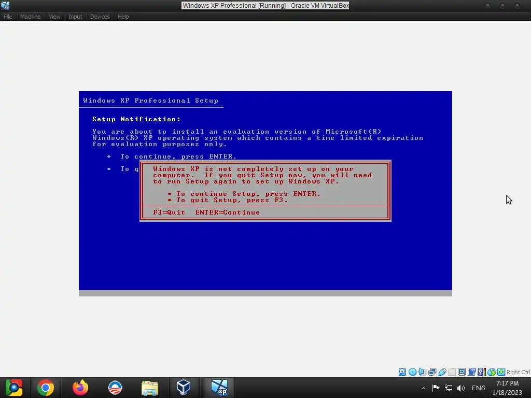Image resolution: width=531 pixels, height=398 pixels.
Task: Click the keyboard capture green arrow icon
Action: tap(501, 372)
